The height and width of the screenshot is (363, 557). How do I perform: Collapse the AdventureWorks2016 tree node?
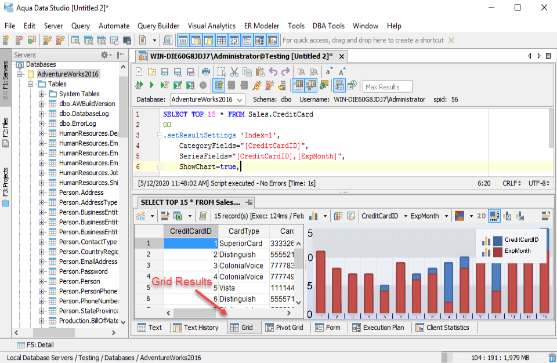coord(20,74)
